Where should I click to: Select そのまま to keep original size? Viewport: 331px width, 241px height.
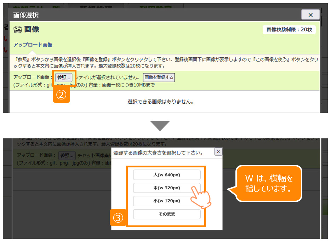point(167,214)
